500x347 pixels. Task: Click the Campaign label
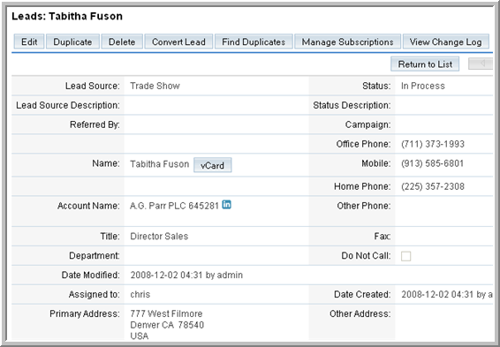coord(368,124)
